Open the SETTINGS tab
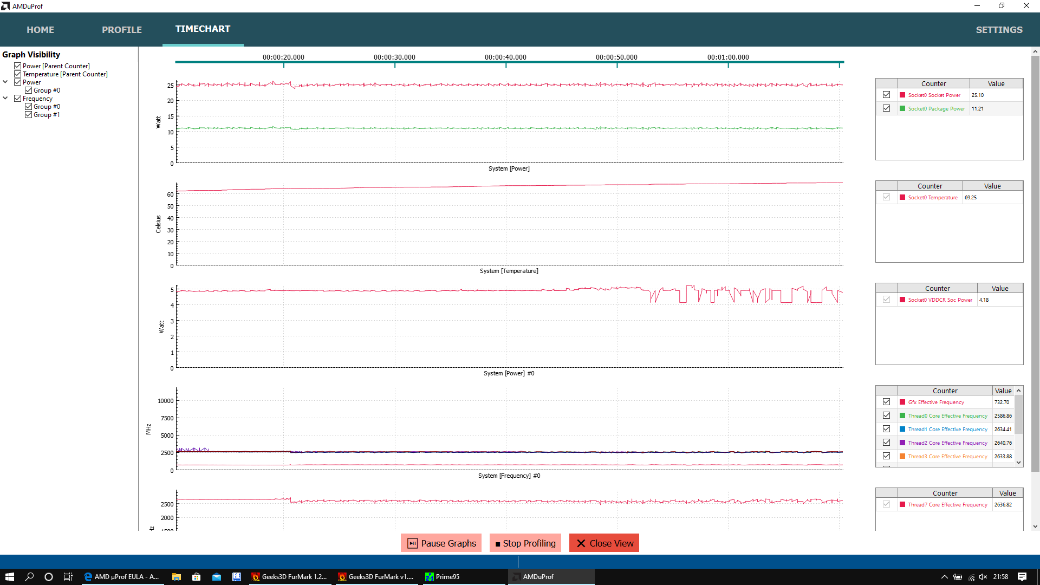 pos(999,30)
